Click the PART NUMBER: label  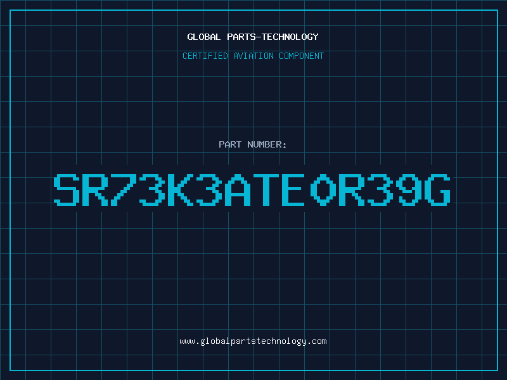[253, 144]
